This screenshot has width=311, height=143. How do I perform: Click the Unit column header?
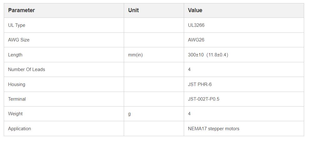click(x=133, y=10)
